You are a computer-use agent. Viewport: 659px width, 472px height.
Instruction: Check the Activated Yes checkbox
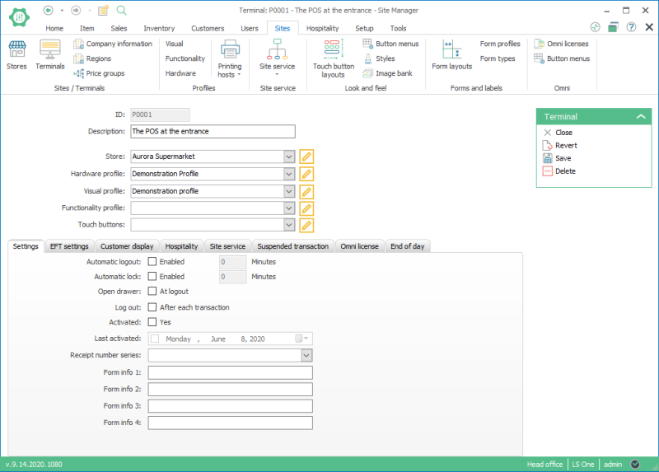pyautogui.click(x=152, y=322)
